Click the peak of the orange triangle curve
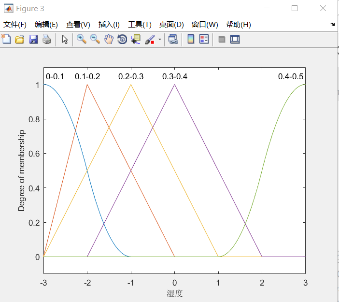Screen dimensions: 339x302 (x=87, y=85)
